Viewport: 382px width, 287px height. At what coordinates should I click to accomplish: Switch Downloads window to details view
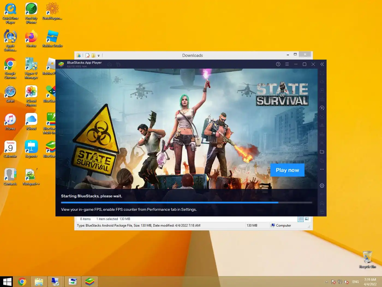tap(301, 219)
